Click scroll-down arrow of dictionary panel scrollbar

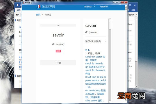tap(110, 102)
